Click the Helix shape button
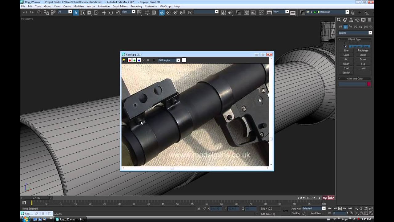This screenshot has height=222, width=394. pyautogui.click(x=363, y=68)
